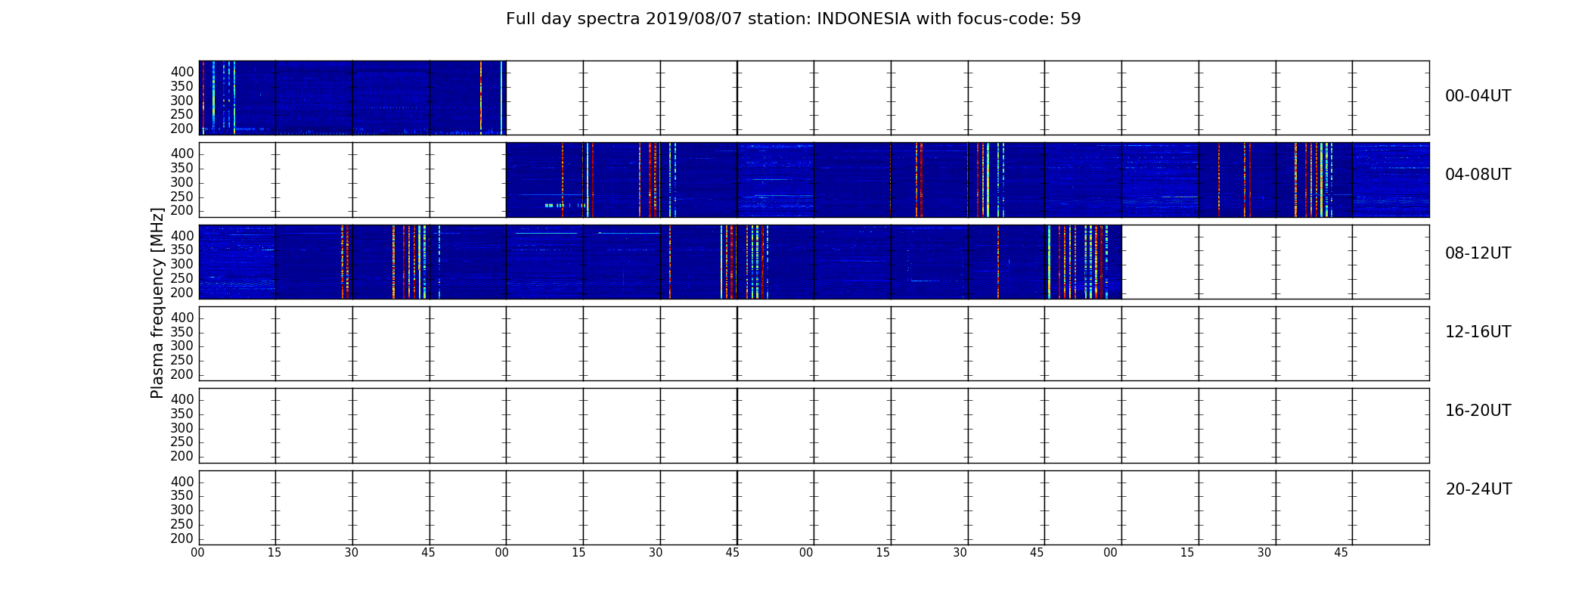Image resolution: width=1588 pixels, height=605 pixels.
Task: Click the leftmost '00' x-axis tick label
Action: click(x=197, y=553)
